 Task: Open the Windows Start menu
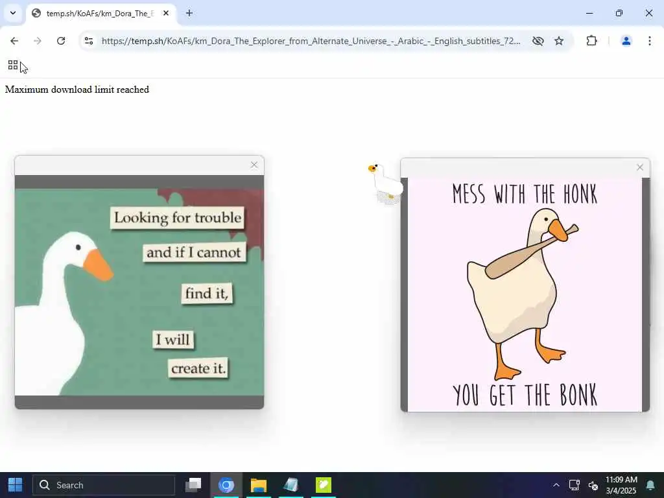(x=16, y=485)
